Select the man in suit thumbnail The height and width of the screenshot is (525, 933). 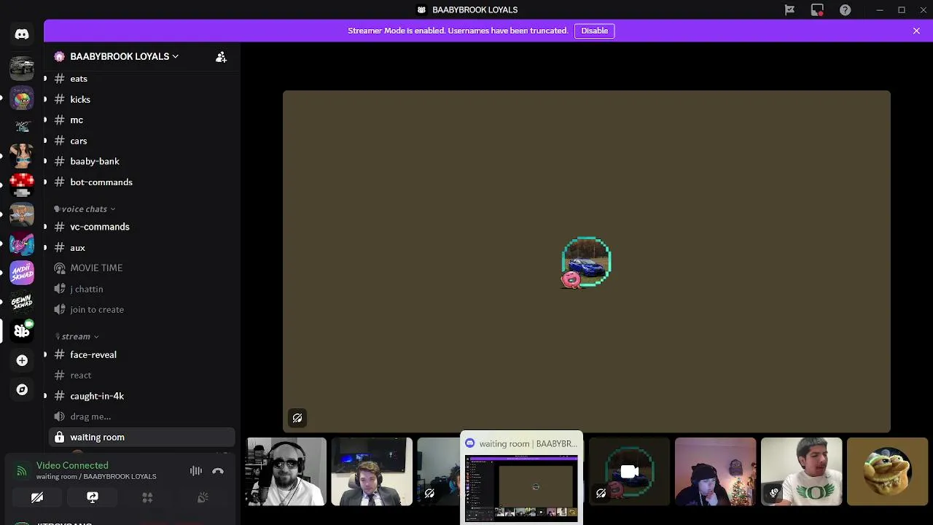pos(372,472)
